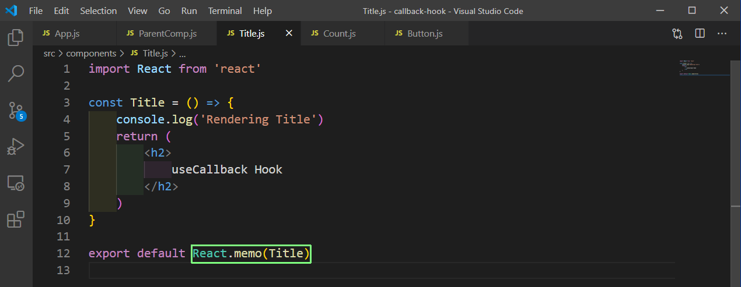This screenshot has height=287, width=741.
Task: Split the editor to the right
Action: point(700,34)
